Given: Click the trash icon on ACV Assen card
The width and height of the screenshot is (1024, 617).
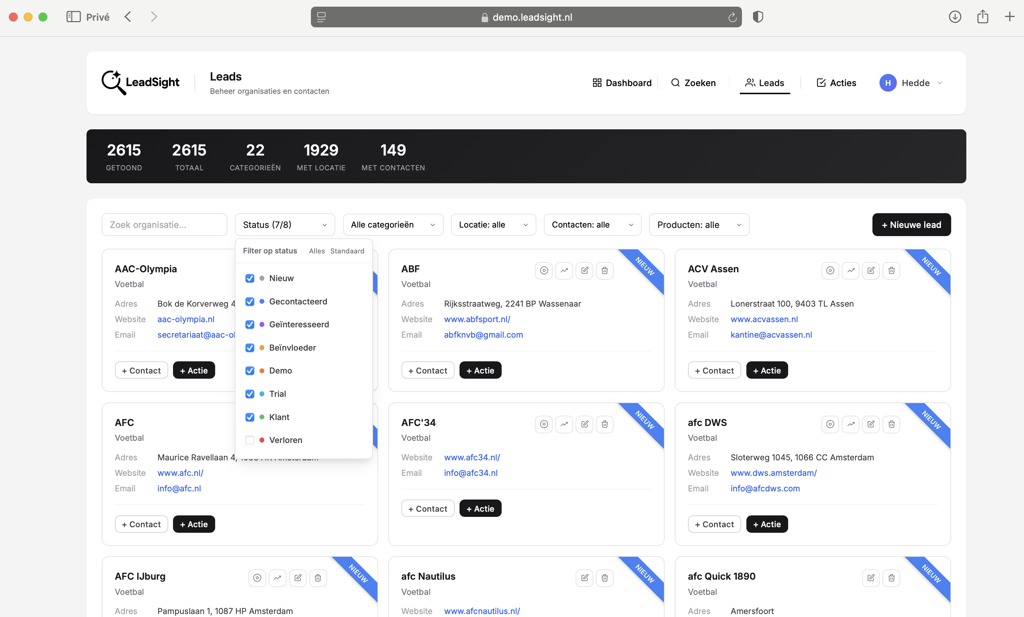Looking at the screenshot, I should pos(891,270).
